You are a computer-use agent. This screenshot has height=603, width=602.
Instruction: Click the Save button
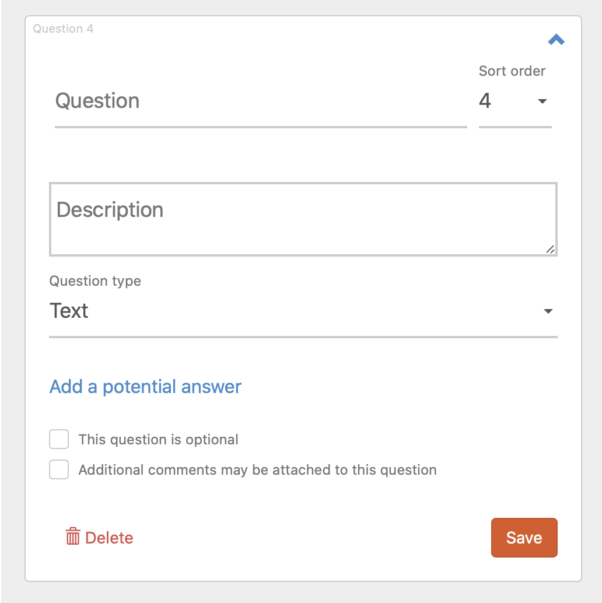(524, 538)
